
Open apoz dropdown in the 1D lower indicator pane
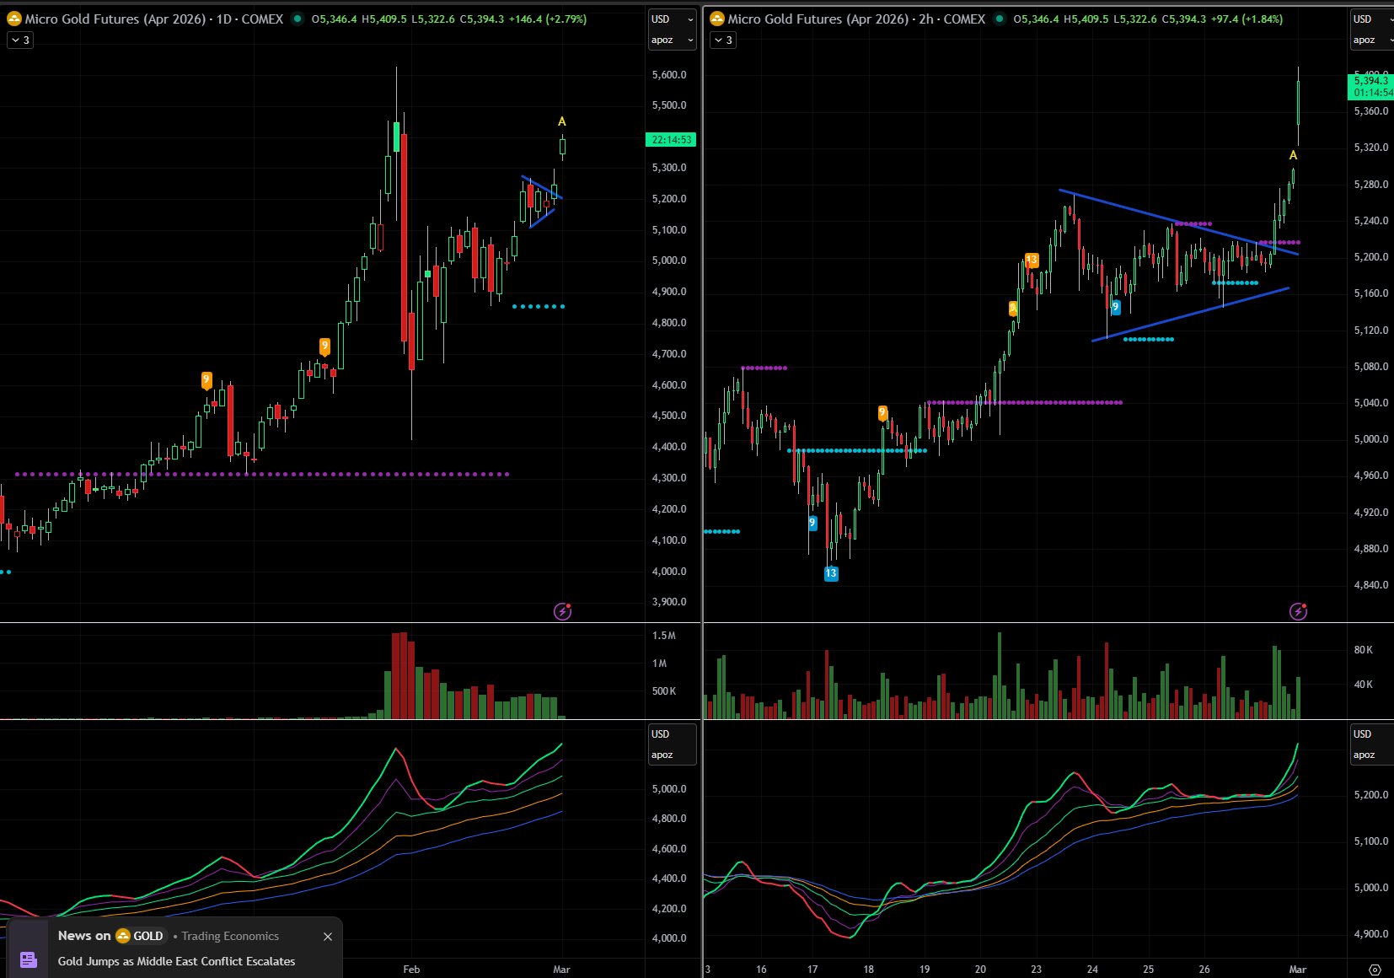[x=672, y=755]
